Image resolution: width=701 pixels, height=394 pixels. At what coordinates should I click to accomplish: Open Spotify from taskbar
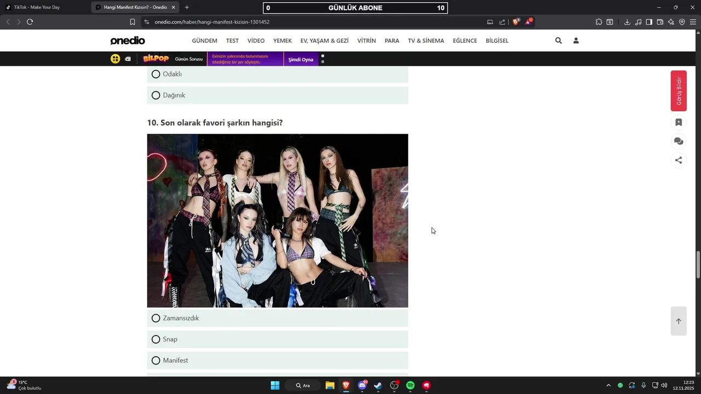pyautogui.click(x=410, y=385)
